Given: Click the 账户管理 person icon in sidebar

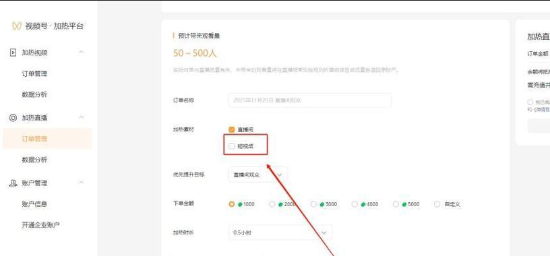Looking at the screenshot, I should point(13,183).
